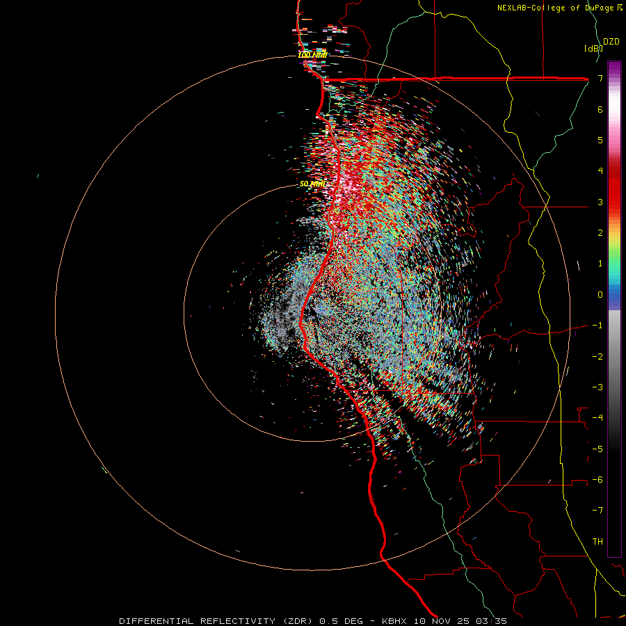Click the 0 value on color scale
The image size is (626, 626).
pos(600,295)
